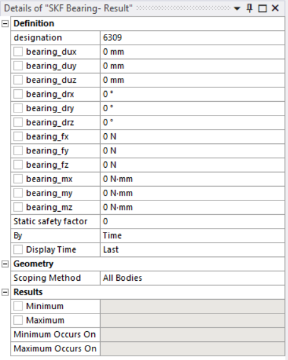Select the Static safety factor row

[148, 221]
